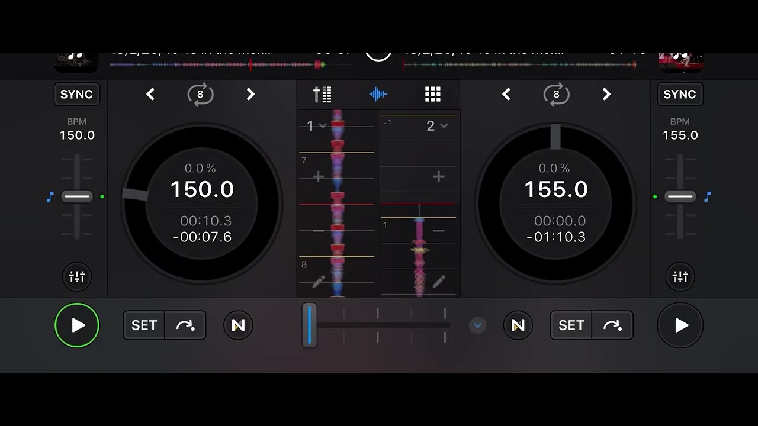Toggle SYNC on the right deck
This screenshot has height=426, width=758.
click(679, 94)
